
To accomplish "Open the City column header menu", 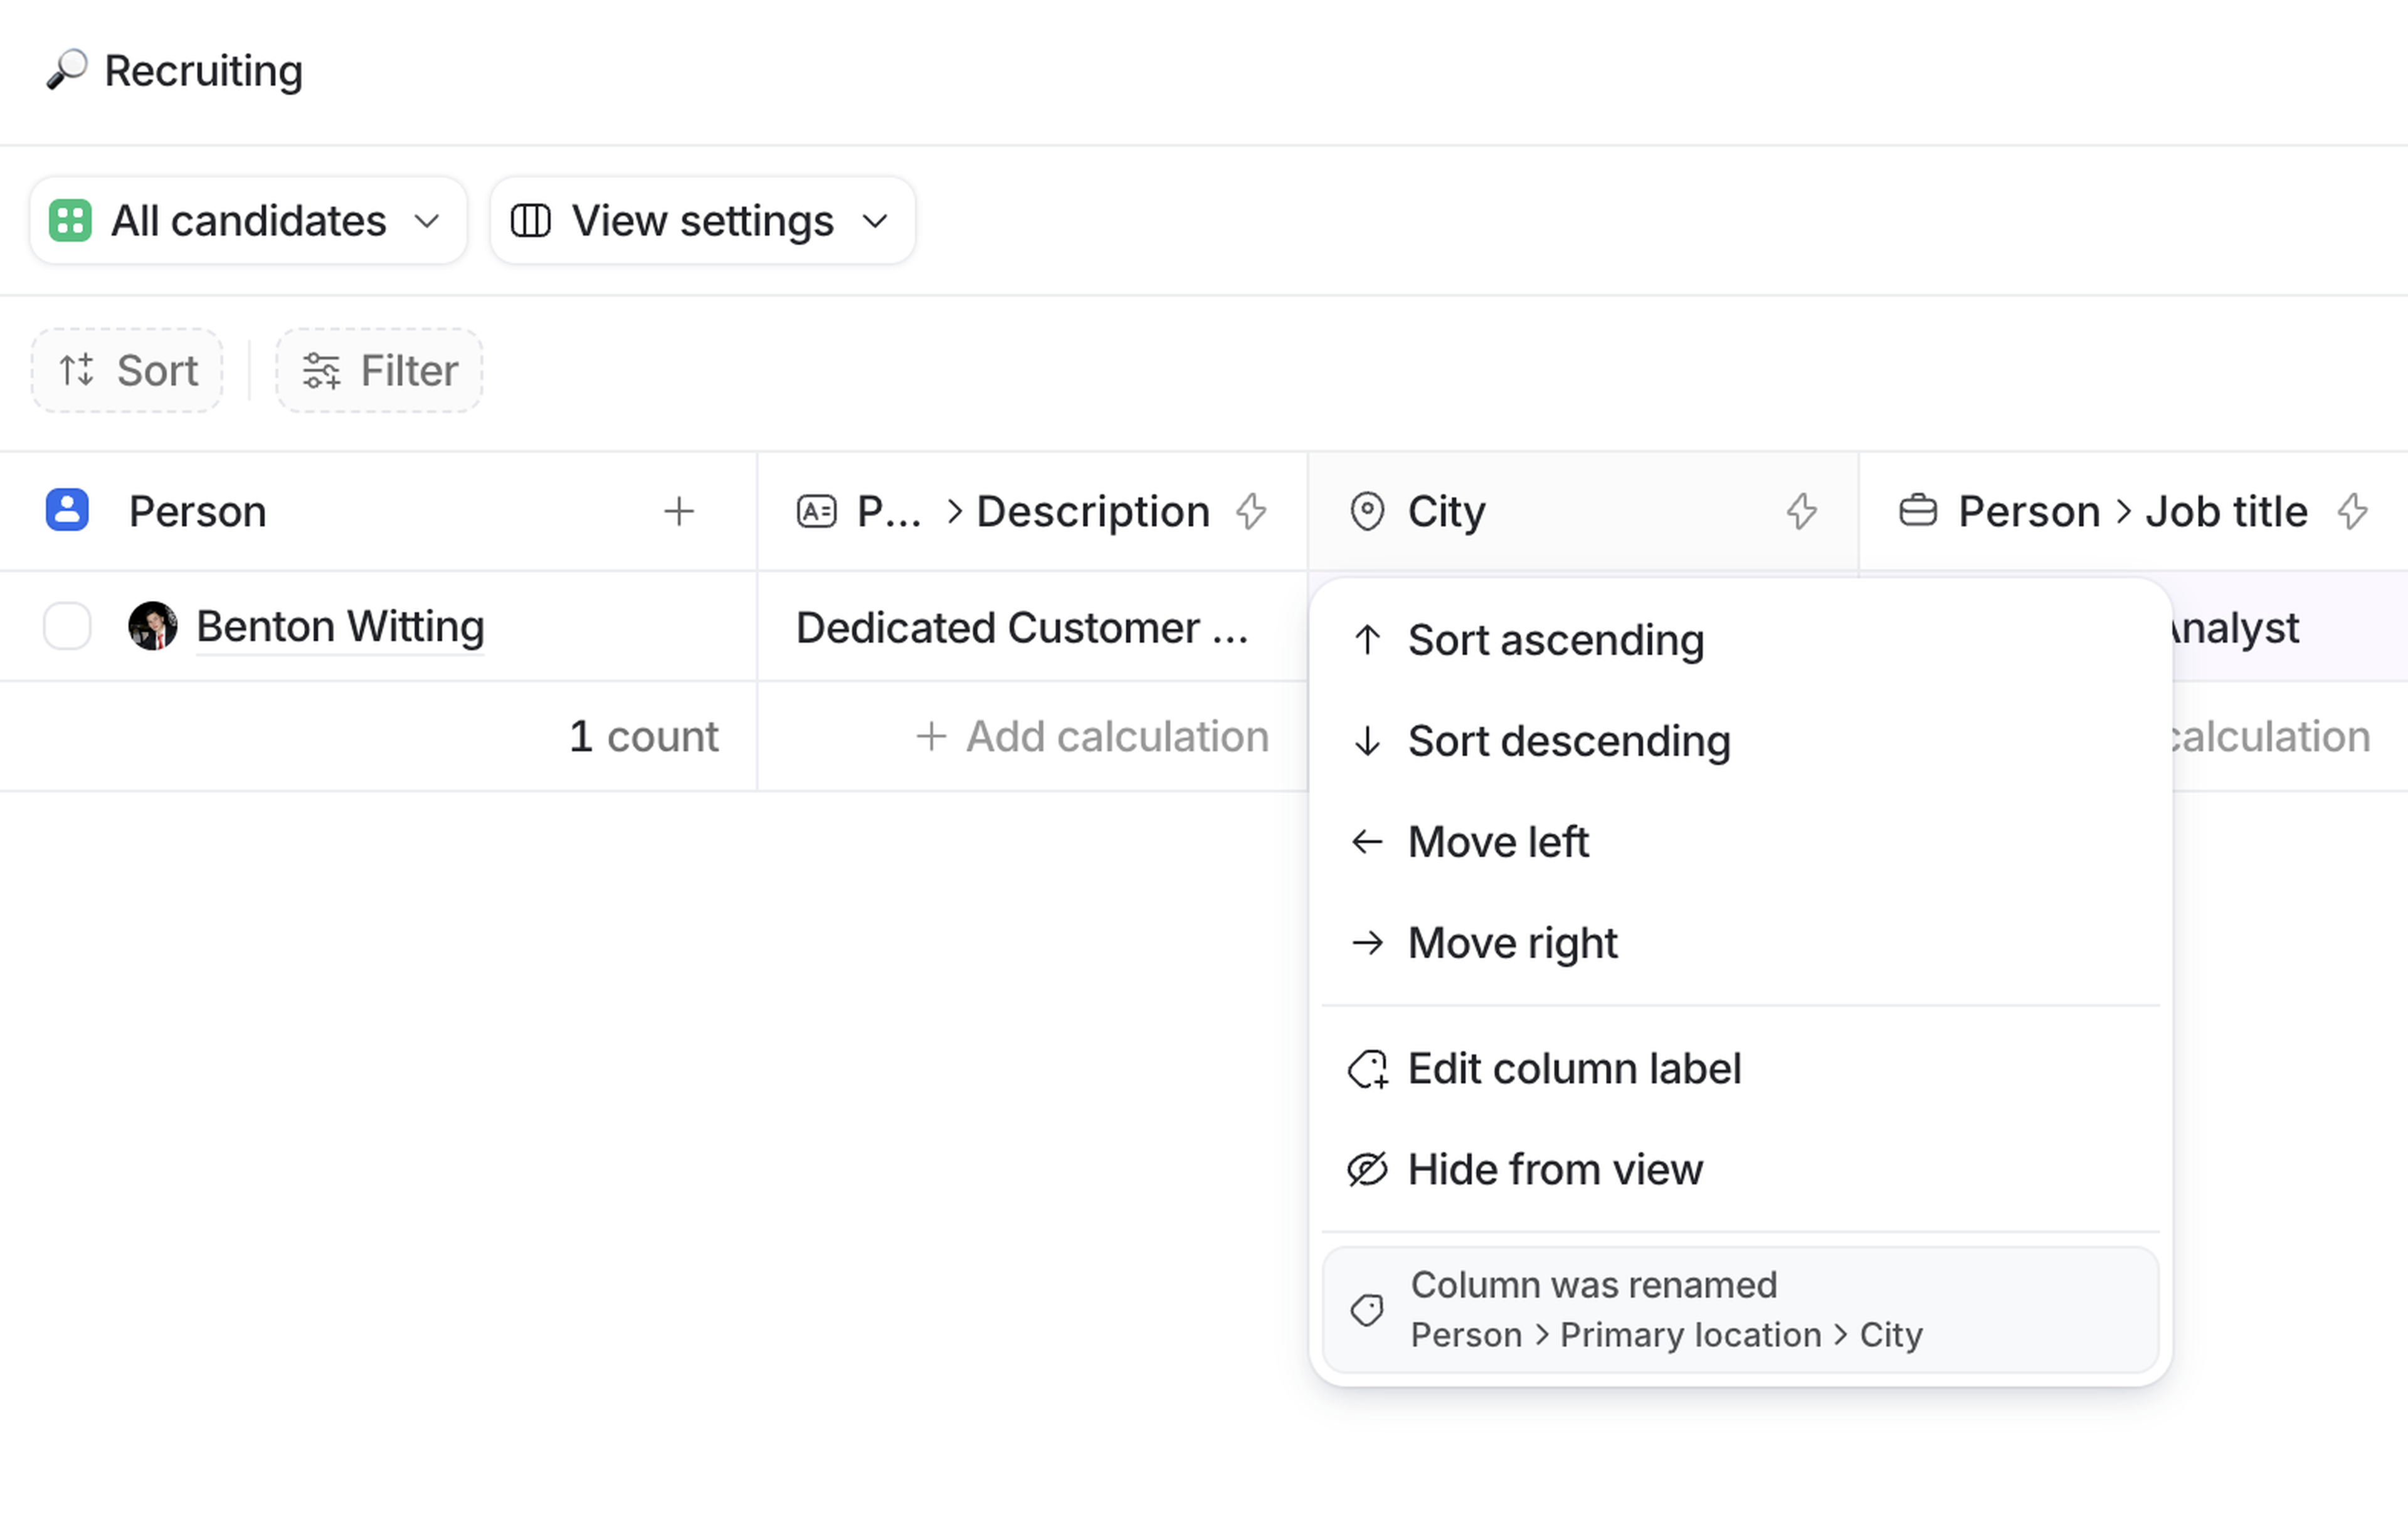I will (1447, 512).
